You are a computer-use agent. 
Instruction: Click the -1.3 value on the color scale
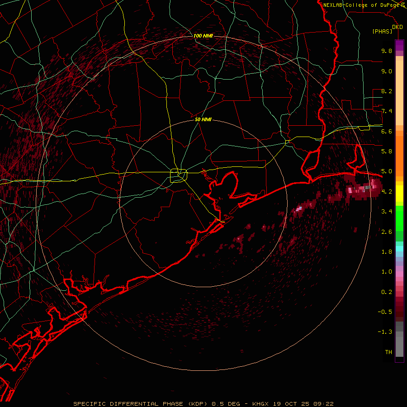[385, 332]
